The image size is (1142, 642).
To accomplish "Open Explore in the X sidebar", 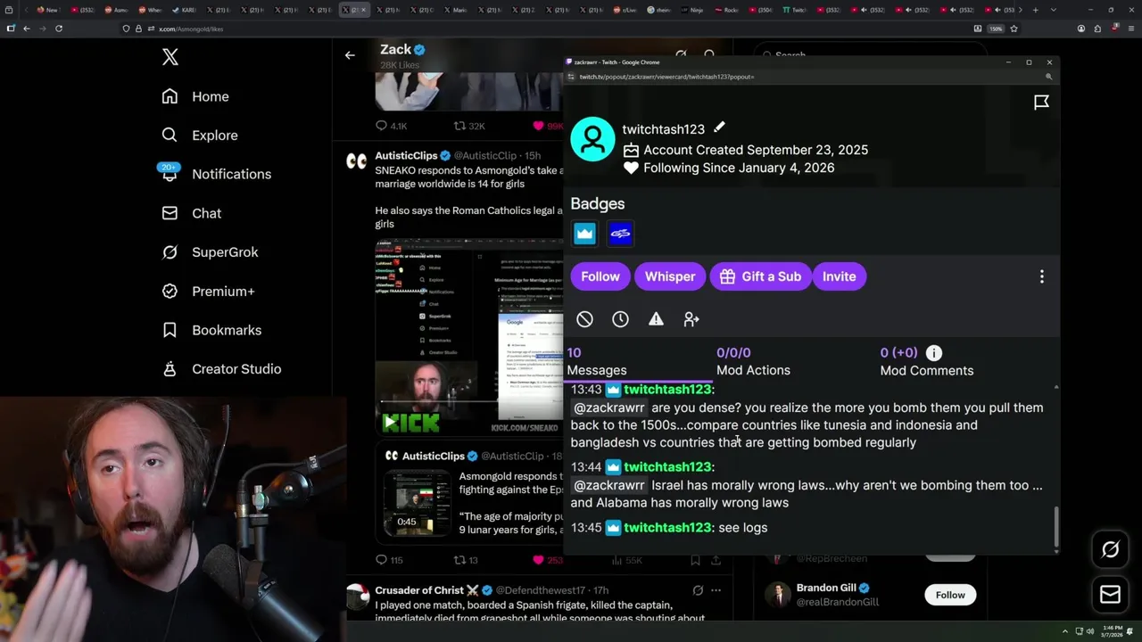I will 200,136.
